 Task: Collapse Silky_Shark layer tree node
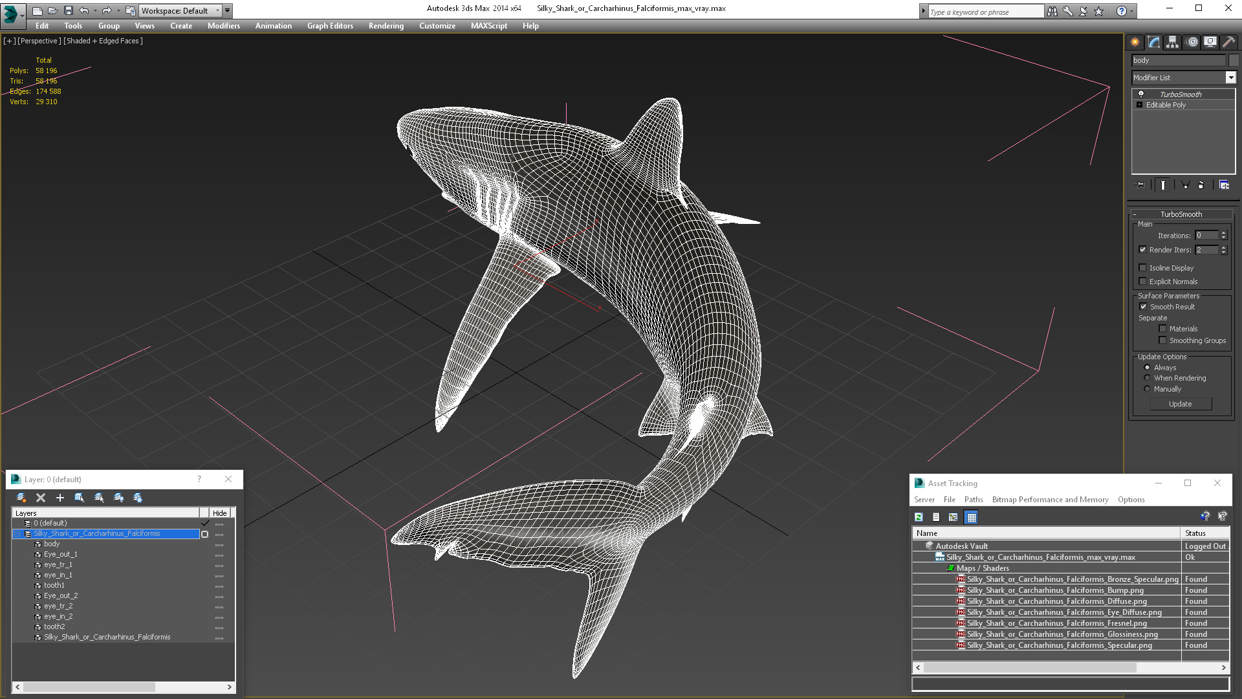[17, 534]
